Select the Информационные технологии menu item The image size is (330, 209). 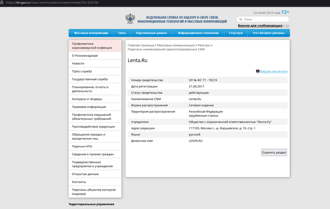198,33
